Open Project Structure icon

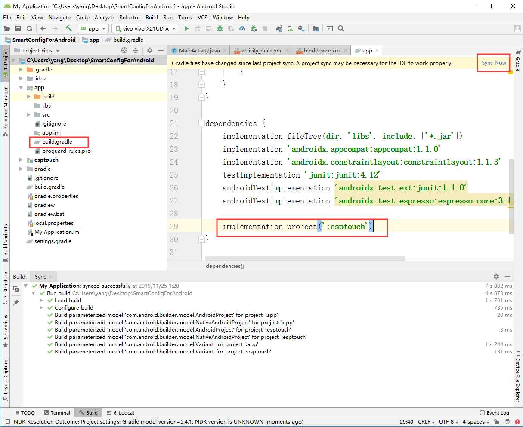[316, 28]
